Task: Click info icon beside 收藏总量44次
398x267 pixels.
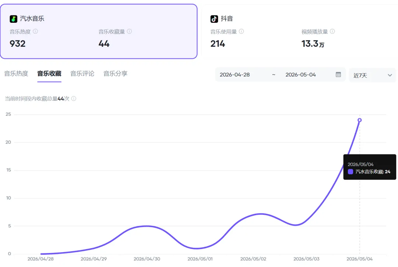Action: tap(74, 99)
